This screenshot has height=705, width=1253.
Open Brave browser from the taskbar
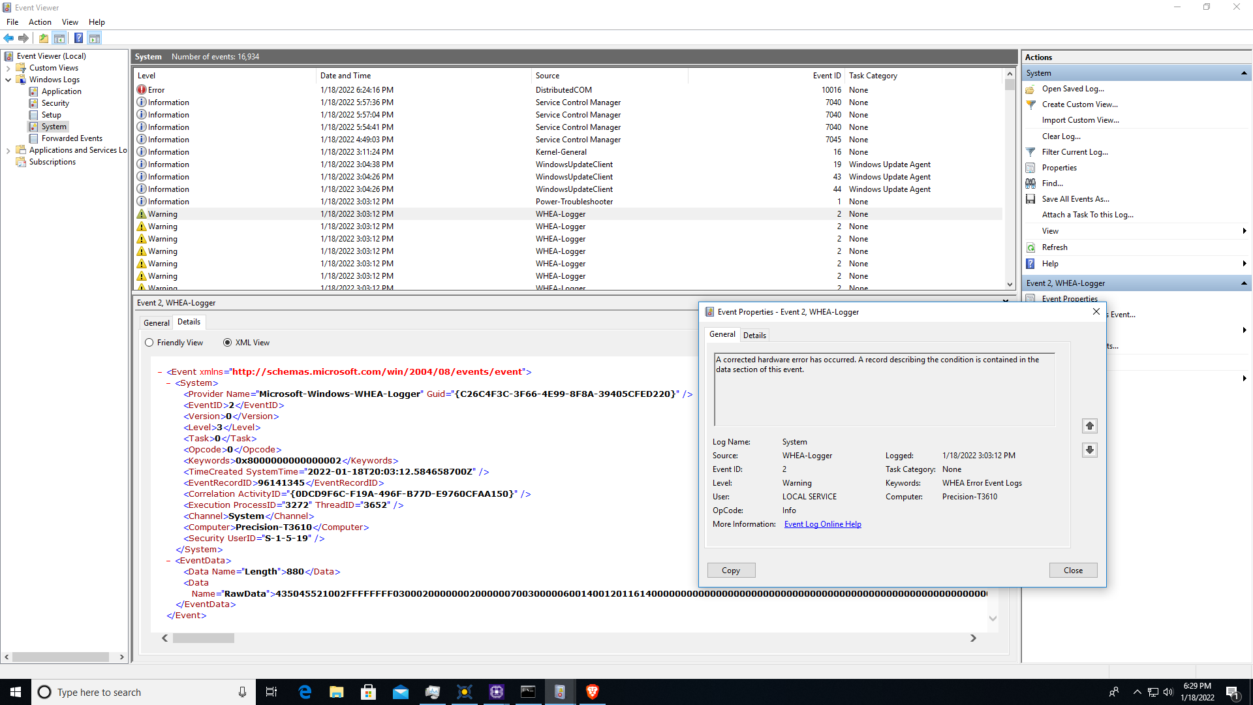click(x=593, y=692)
